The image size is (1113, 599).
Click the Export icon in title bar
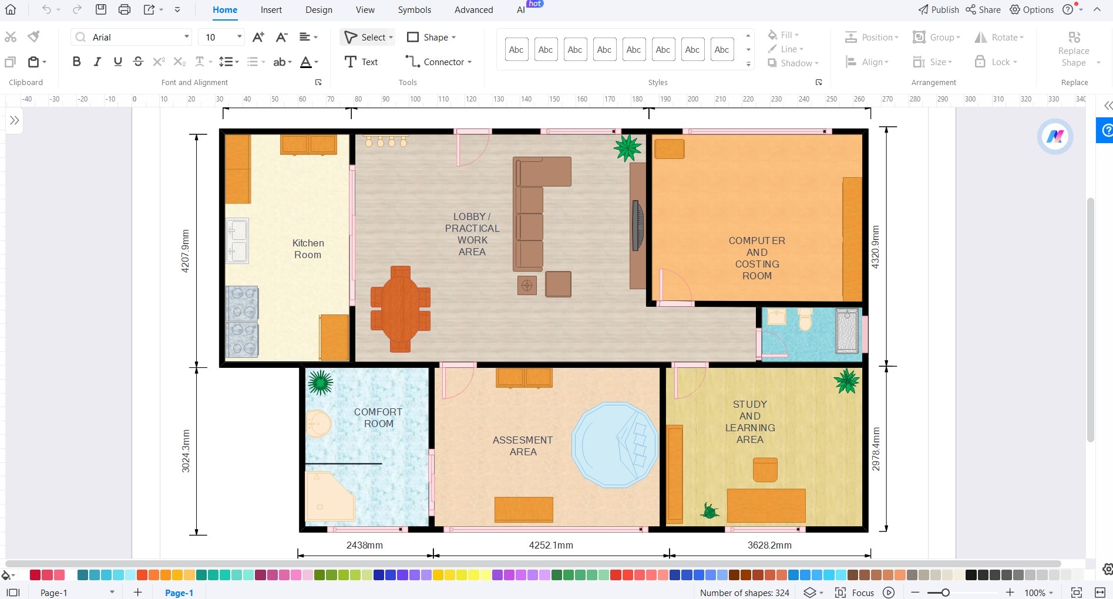[x=149, y=9]
